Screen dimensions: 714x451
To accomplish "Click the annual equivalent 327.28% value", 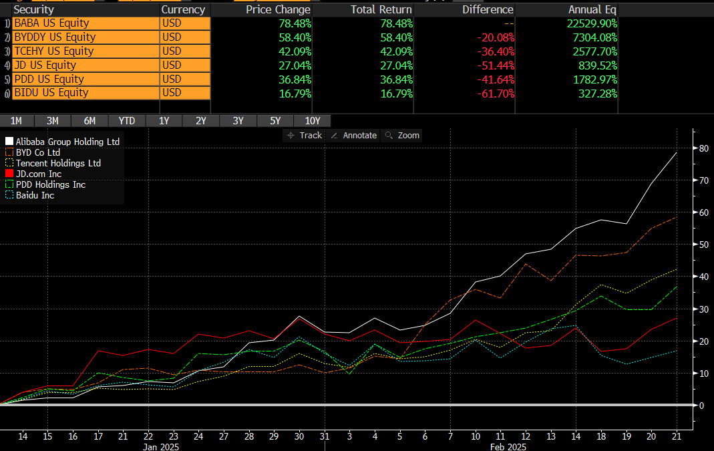I will [x=598, y=94].
